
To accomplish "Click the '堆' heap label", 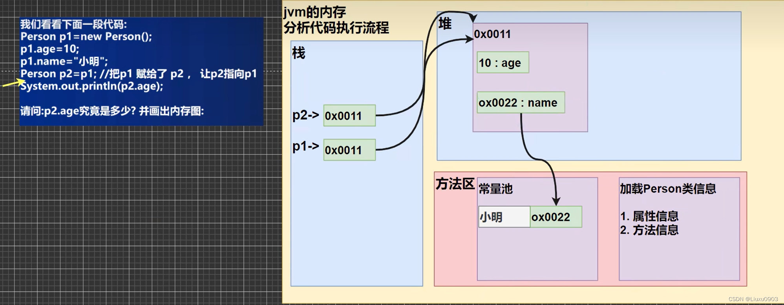I will click(x=445, y=23).
